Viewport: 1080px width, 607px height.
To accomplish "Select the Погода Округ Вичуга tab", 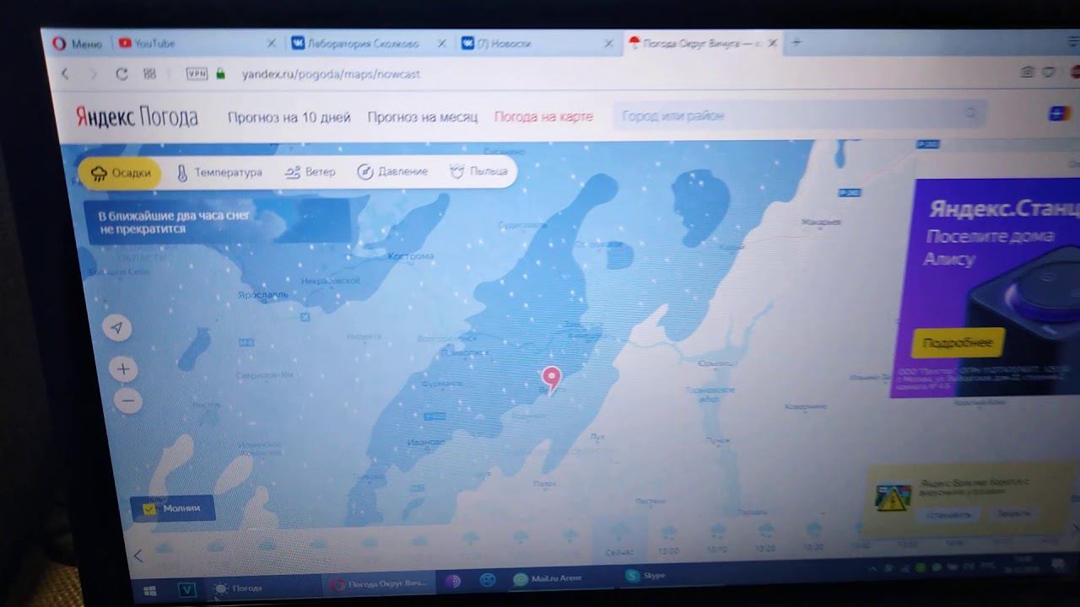I will point(702,43).
